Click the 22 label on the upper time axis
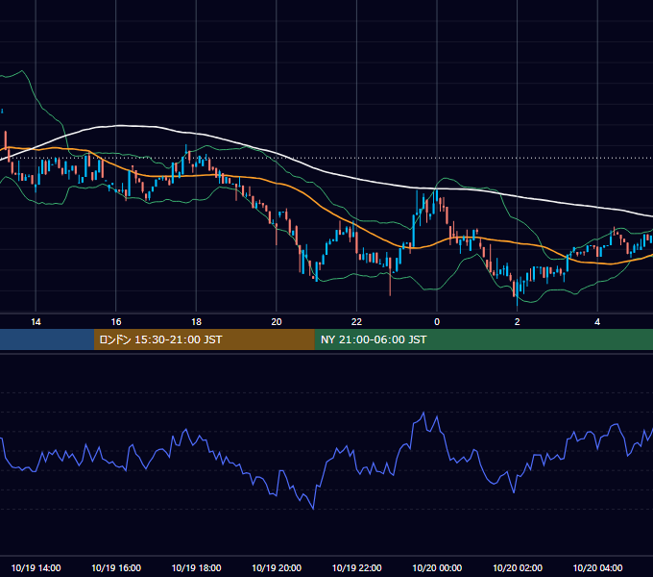This screenshot has width=653, height=577. 356,322
